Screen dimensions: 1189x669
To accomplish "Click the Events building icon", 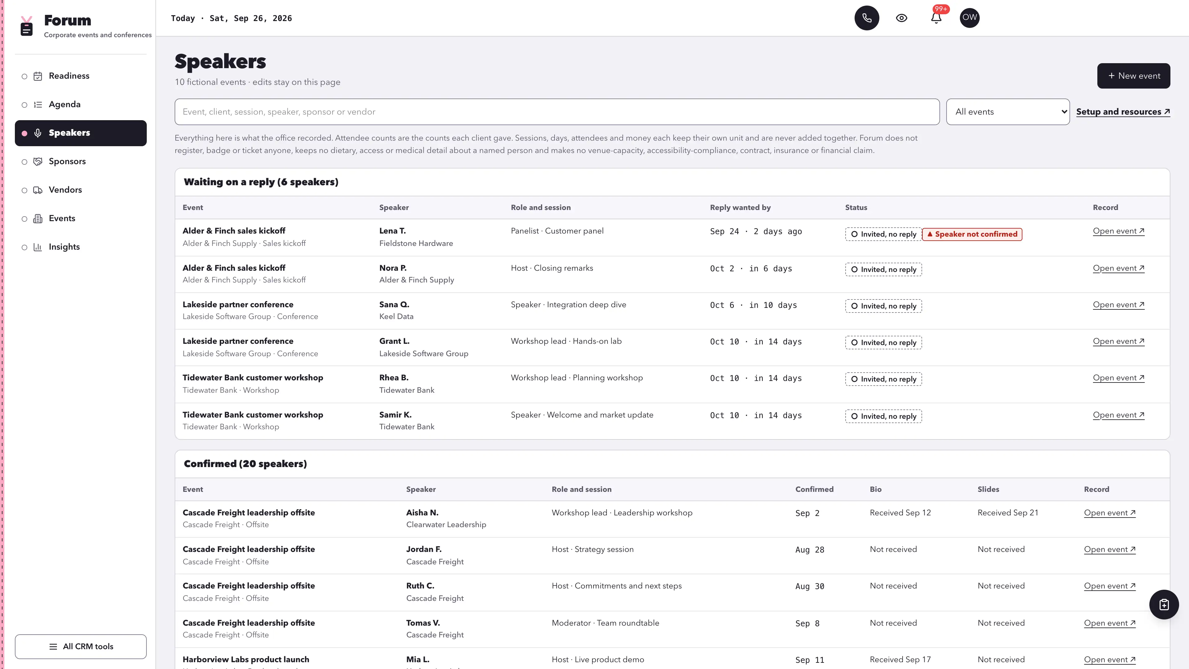I will pos(38,219).
